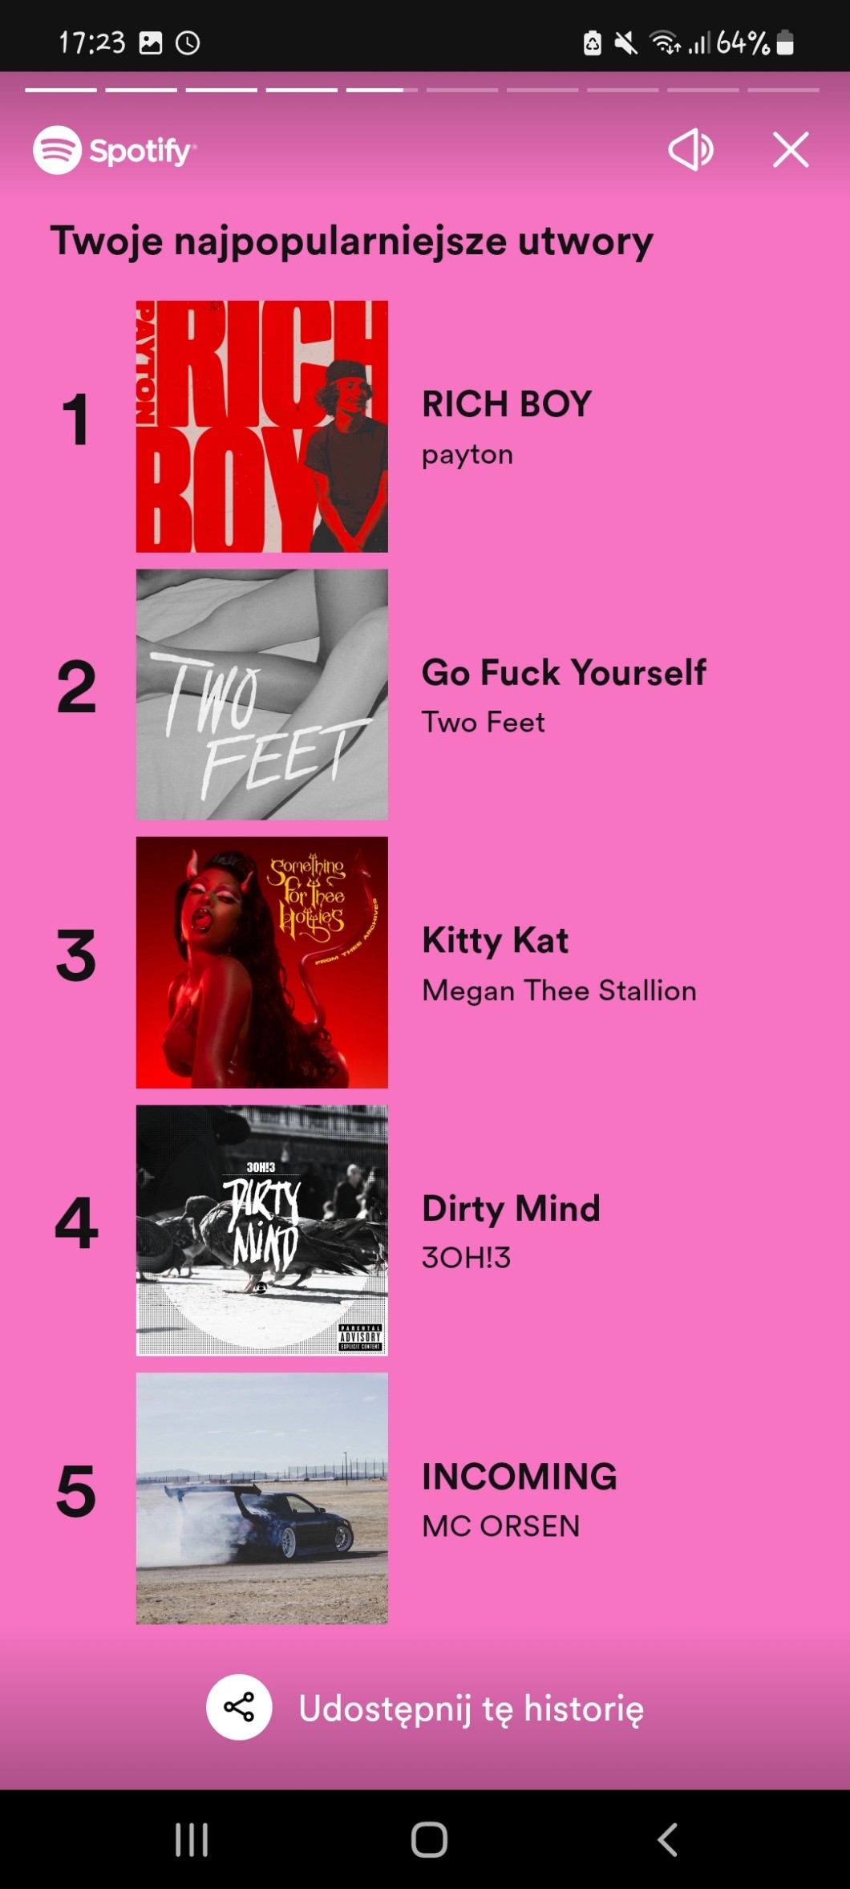Click 'Udostępnij tę historię' share link
850x1889 pixels.
click(471, 1709)
